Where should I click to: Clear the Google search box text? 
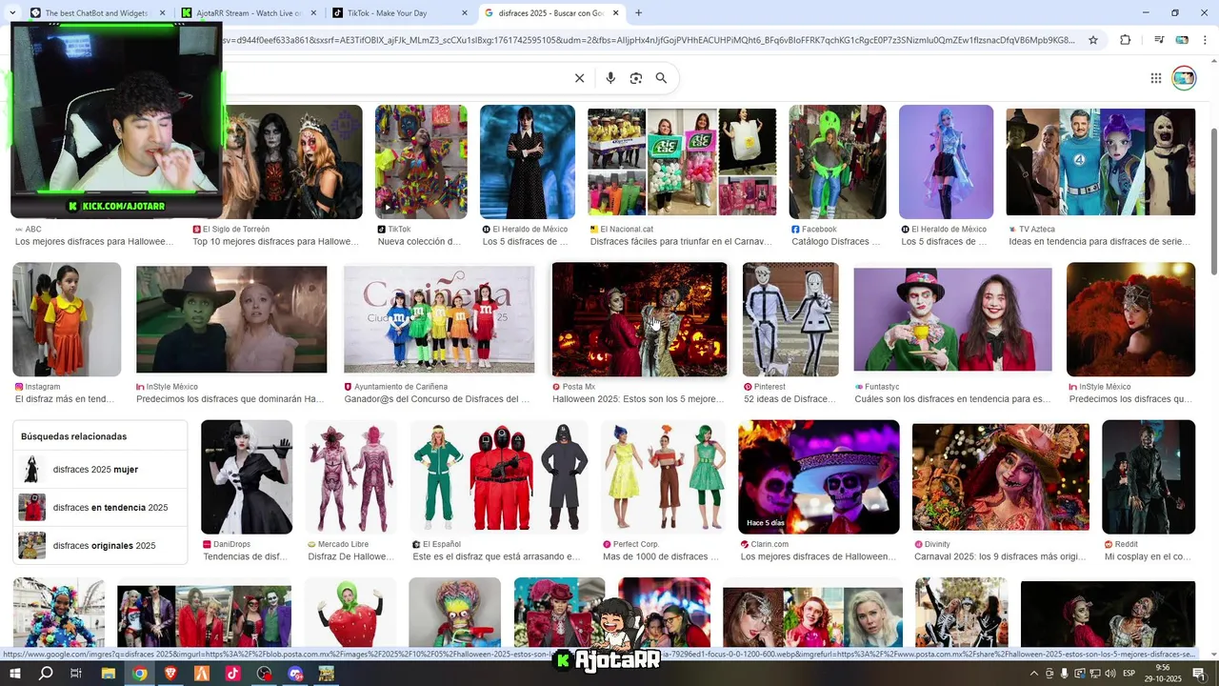point(579,78)
